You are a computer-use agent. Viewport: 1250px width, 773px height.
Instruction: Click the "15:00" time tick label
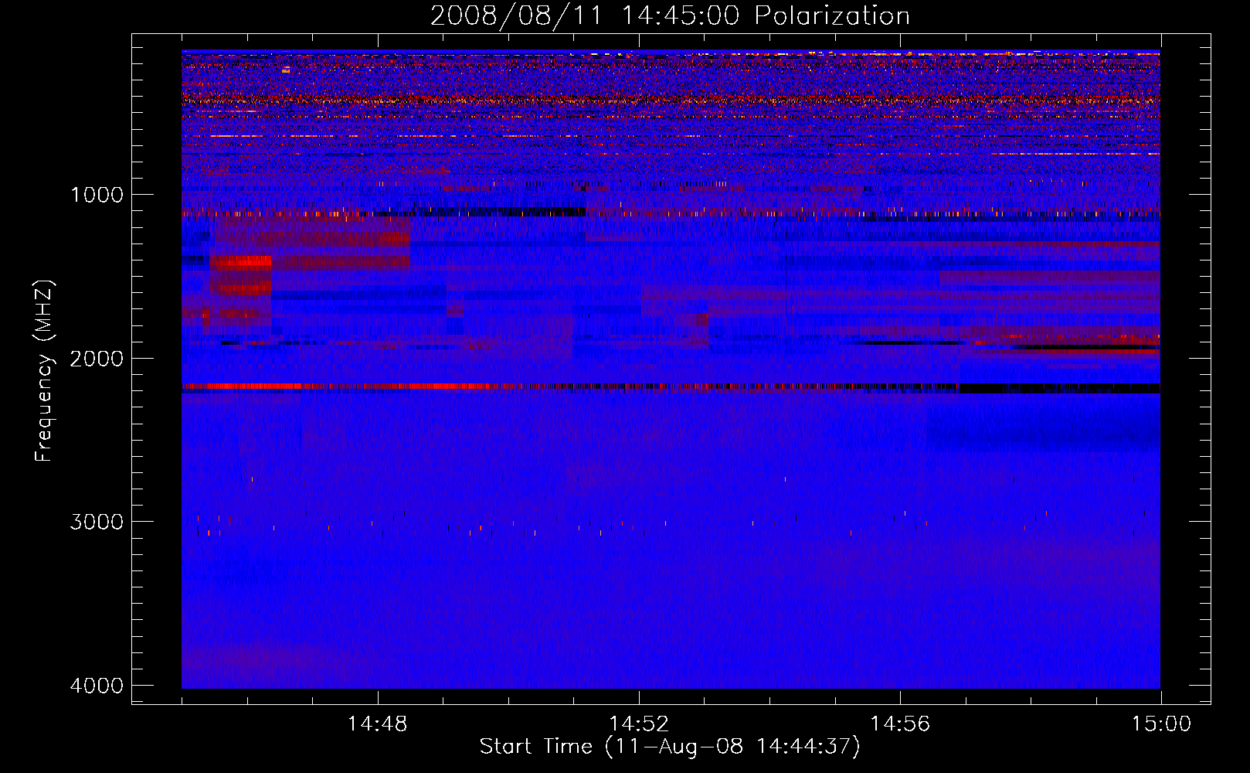pos(1161,724)
